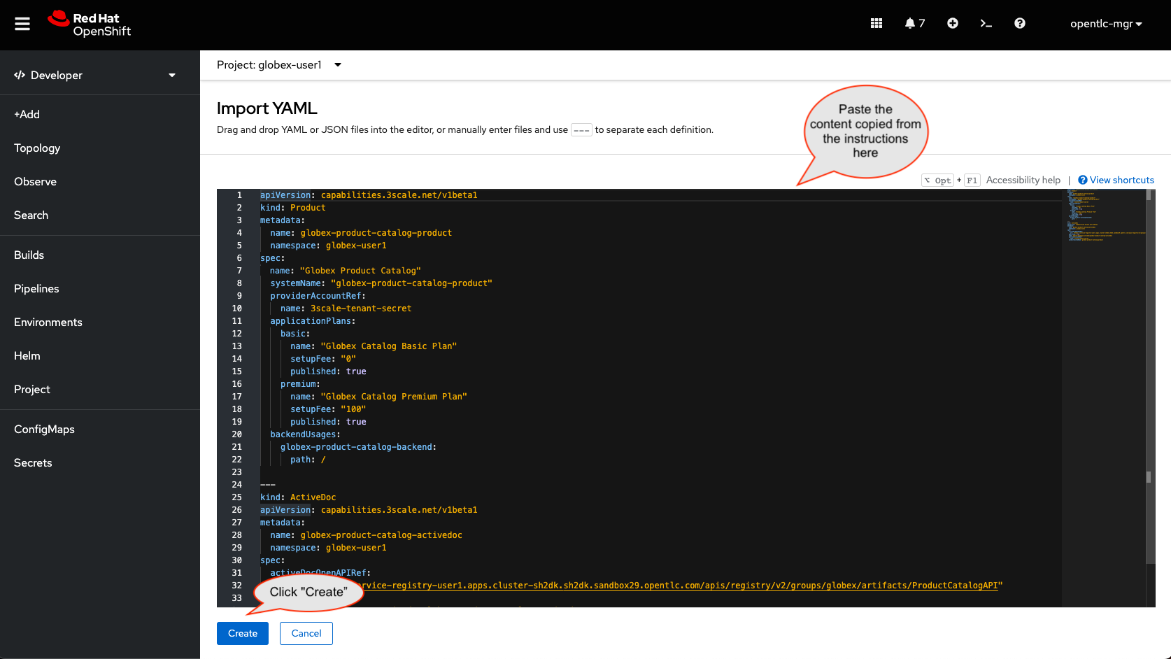Open Search in the sidebar
The height and width of the screenshot is (659, 1171).
pos(31,215)
